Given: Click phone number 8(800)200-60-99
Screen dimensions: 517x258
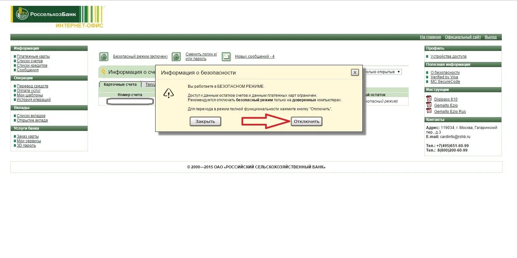Looking at the screenshot, I should (452, 150).
